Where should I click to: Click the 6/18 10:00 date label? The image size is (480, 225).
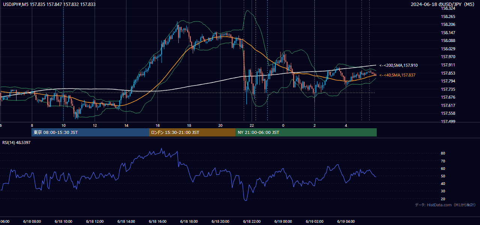(x=63, y=222)
